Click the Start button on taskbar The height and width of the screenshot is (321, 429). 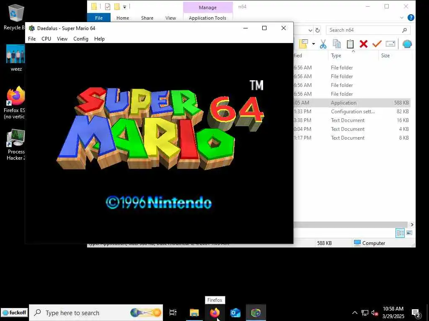pyautogui.click(x=14, y=313)
